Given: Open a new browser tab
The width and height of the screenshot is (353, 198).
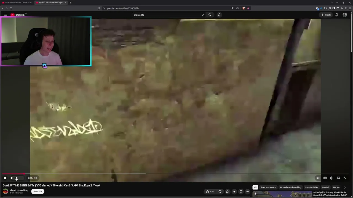Looking at the screenshot, I should pyautogui.click(x=70, y=3).
